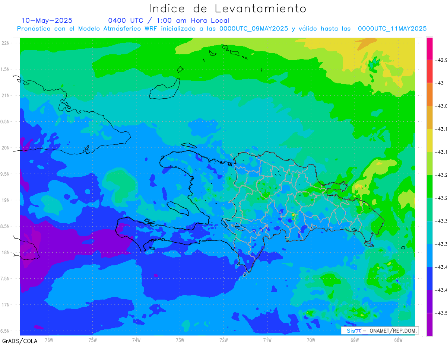Screen dimensions: 447x345
Task: Click the colorbar value "-43.5"
Action: tap(441, 313)
